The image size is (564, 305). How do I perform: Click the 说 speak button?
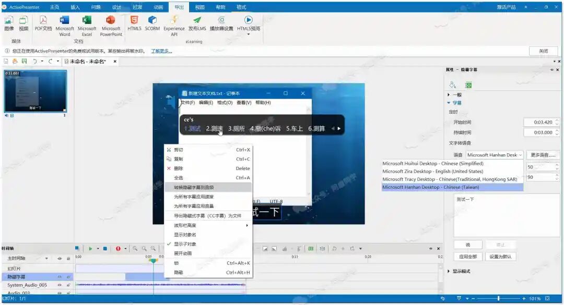467,245
